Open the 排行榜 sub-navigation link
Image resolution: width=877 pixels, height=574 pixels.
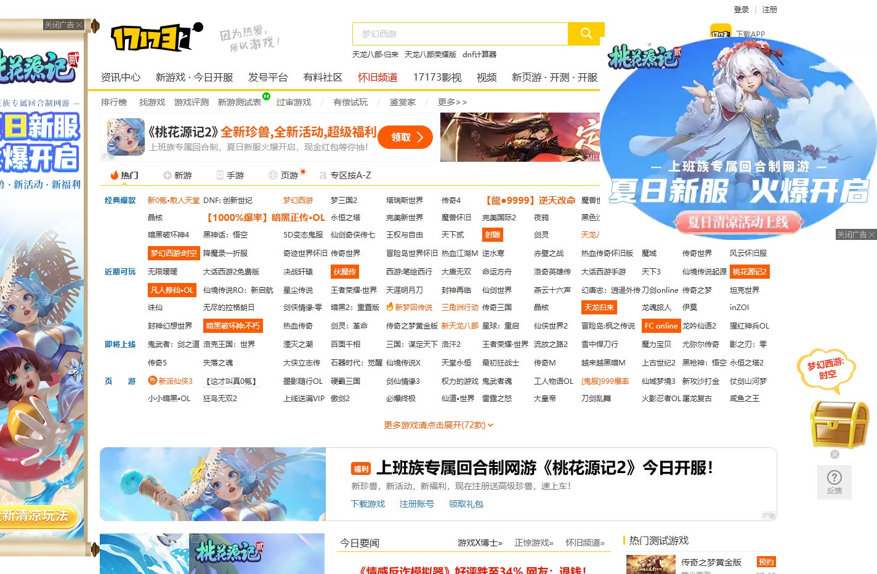pos(114,102)
